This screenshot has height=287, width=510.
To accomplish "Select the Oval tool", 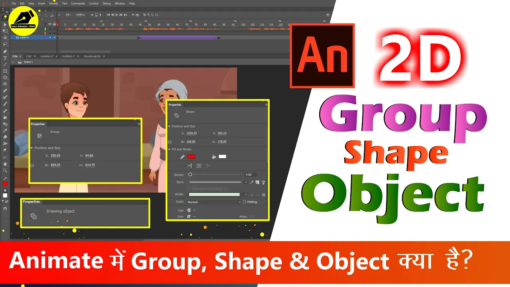I will coord(5,77).
